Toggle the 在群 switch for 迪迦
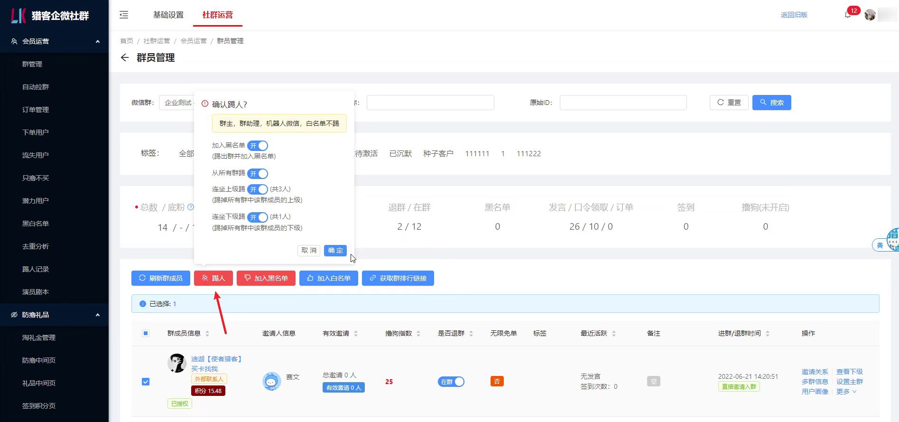 click(451, 382)
